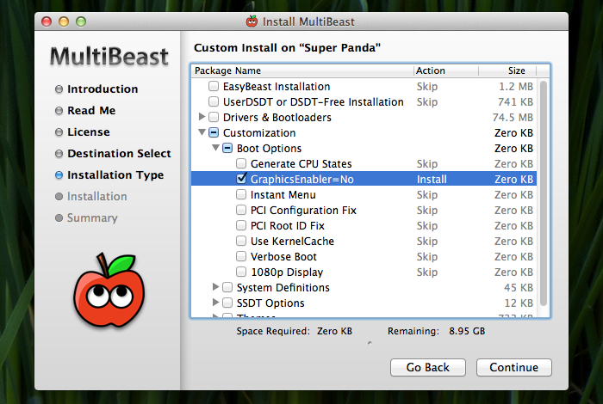Click the Space Required label
Image resolution: width=603 pixels, height=404 pixels.
273,331
